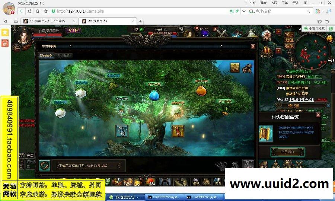Open the [BOSS] tracker entry
Image resolution: width=335 pixels, height=201 pixels.
(301, 82)
